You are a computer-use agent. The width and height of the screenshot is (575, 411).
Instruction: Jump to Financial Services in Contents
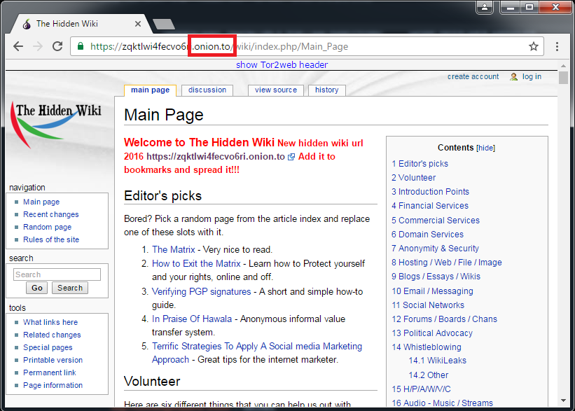click(430, 206)
